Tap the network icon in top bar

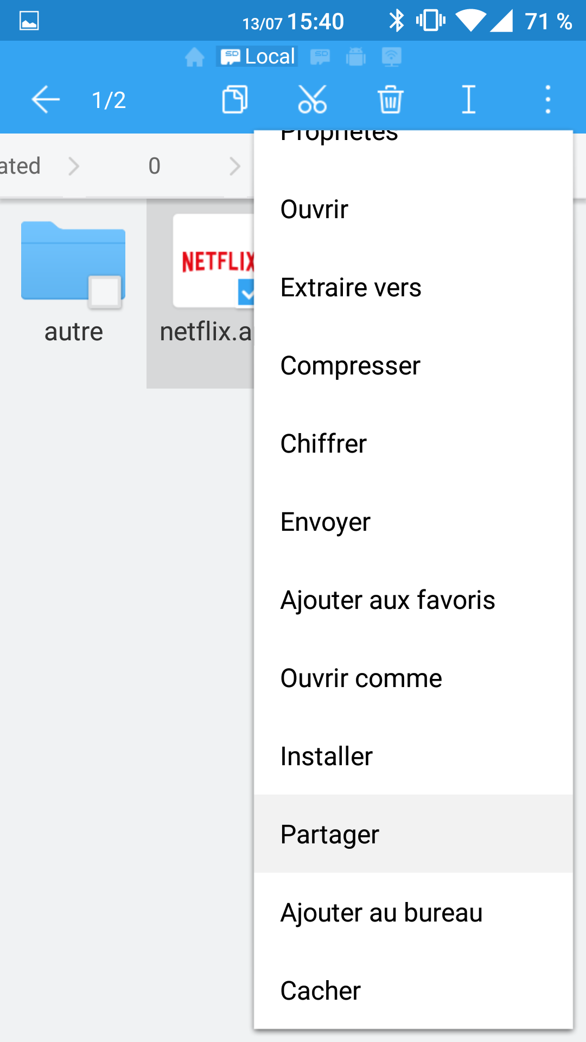click(x=391, y=56)
